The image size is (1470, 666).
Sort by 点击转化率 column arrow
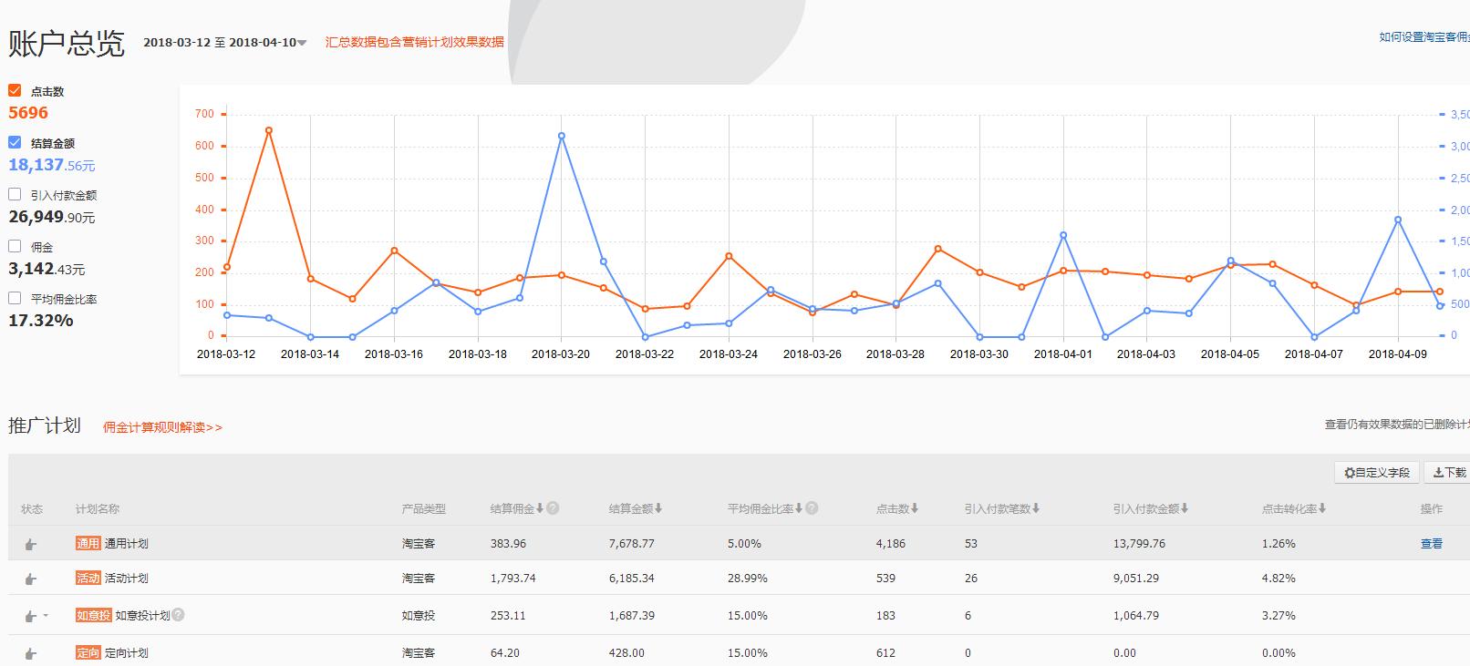1322,508
